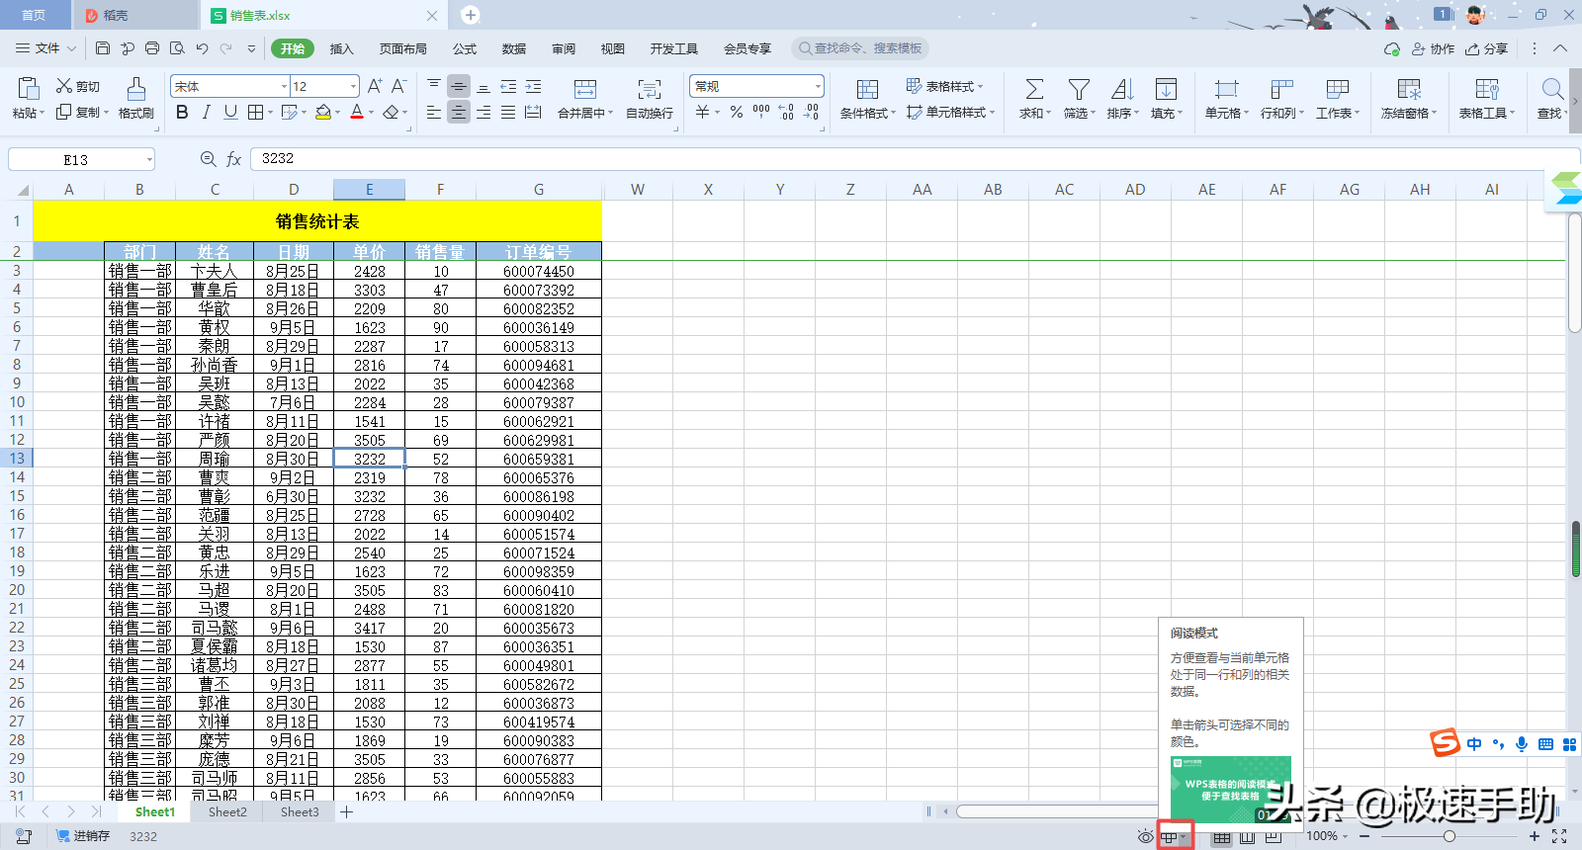
Task: Toggle center horizontal alignment
Action: pyautogui.click(x=459, y=113)
